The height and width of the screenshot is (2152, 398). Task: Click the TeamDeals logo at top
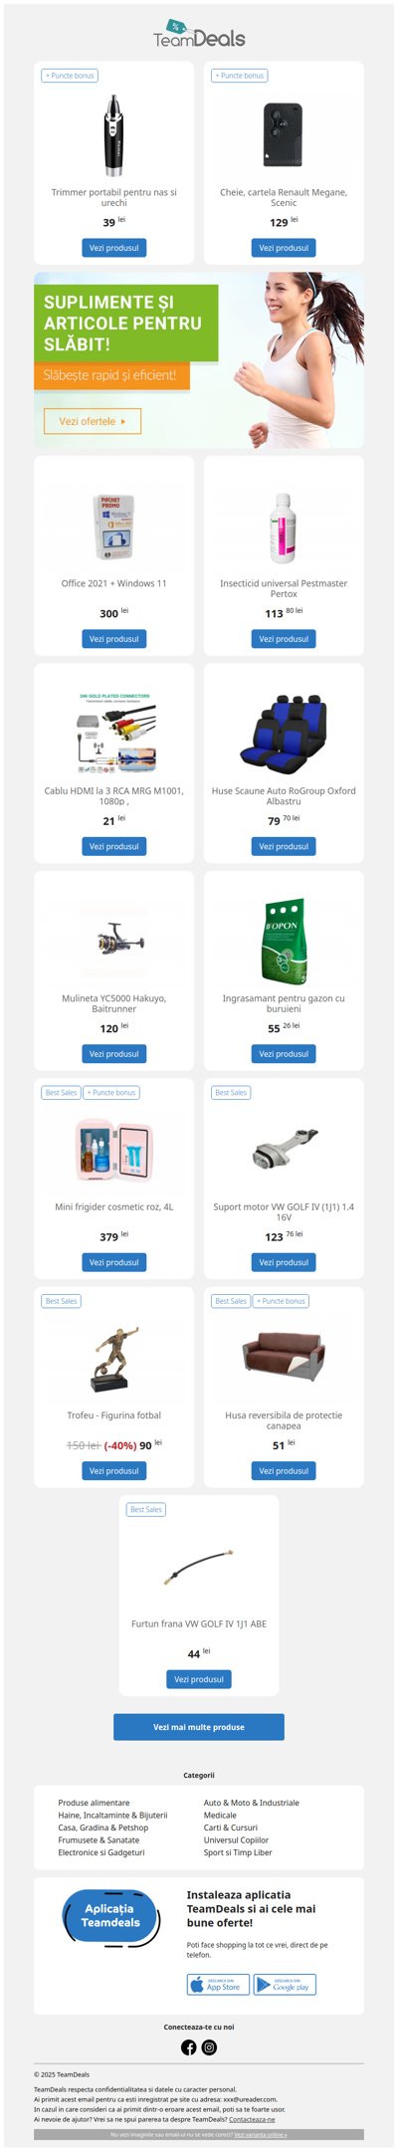[x=199, y=34]
